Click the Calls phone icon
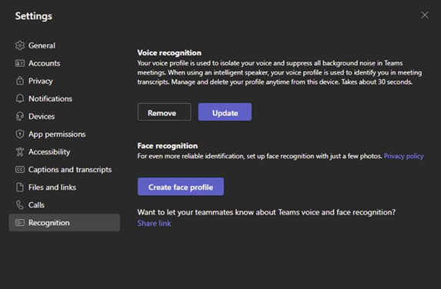This screenshot has height=289, width=441. click(x=20, y=204)
